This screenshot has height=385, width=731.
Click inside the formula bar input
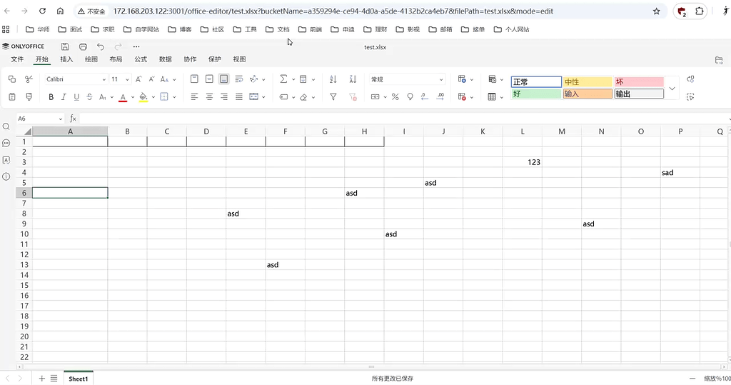403,119
